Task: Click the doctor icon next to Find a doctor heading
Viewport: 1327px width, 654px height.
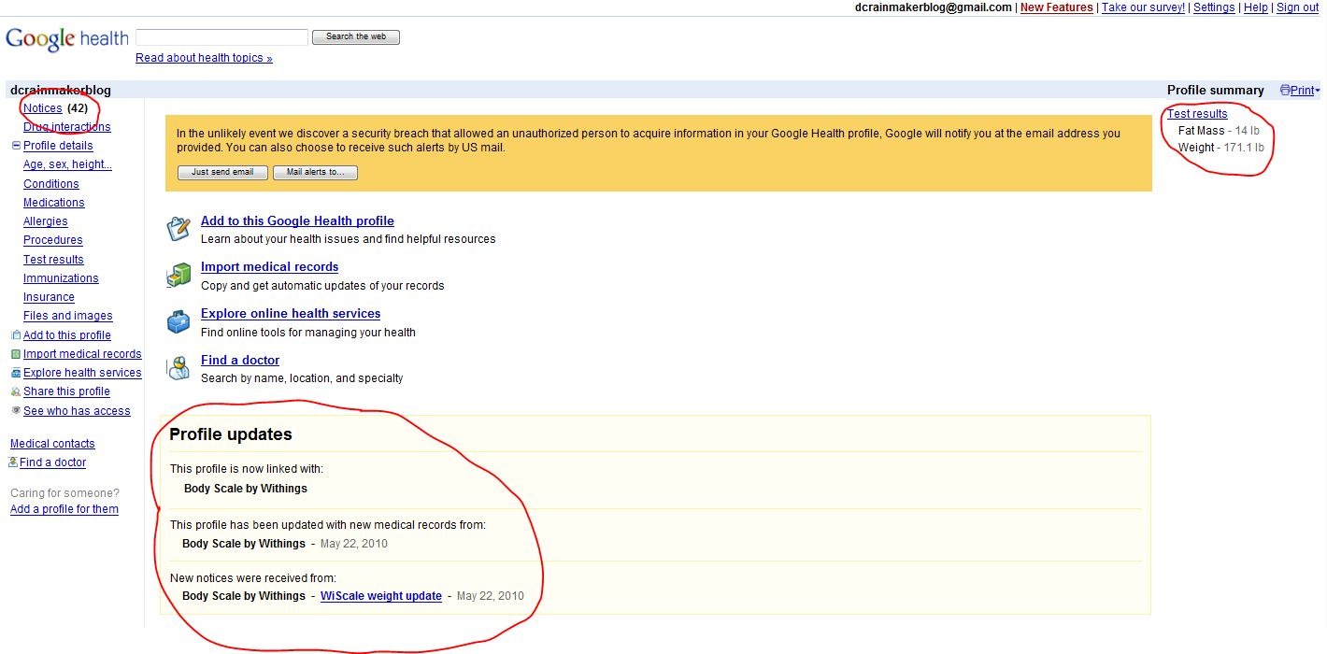Action: pos(178,368)
